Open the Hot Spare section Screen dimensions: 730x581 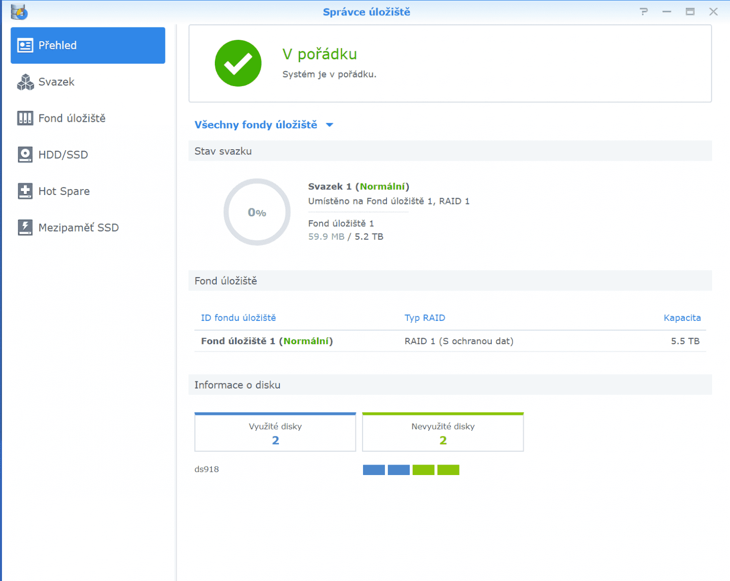pyautogui.click(x=88, y=191)
